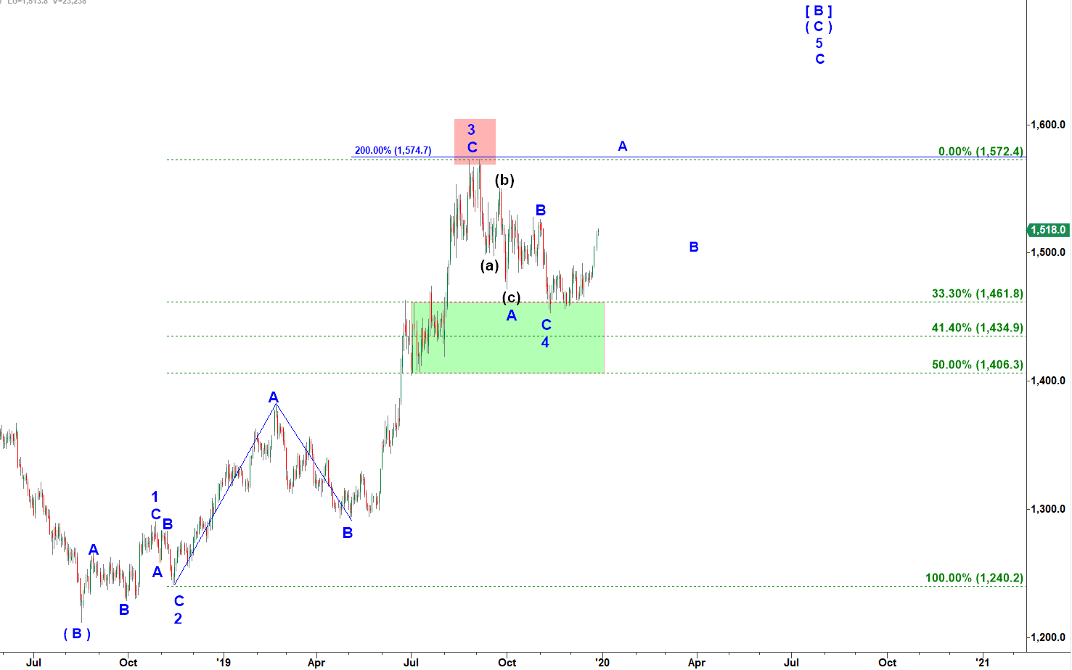This screenshot has height=670, width=1072.
Task: Click the '20 marker on time axis
Action: tap(602, 662)
